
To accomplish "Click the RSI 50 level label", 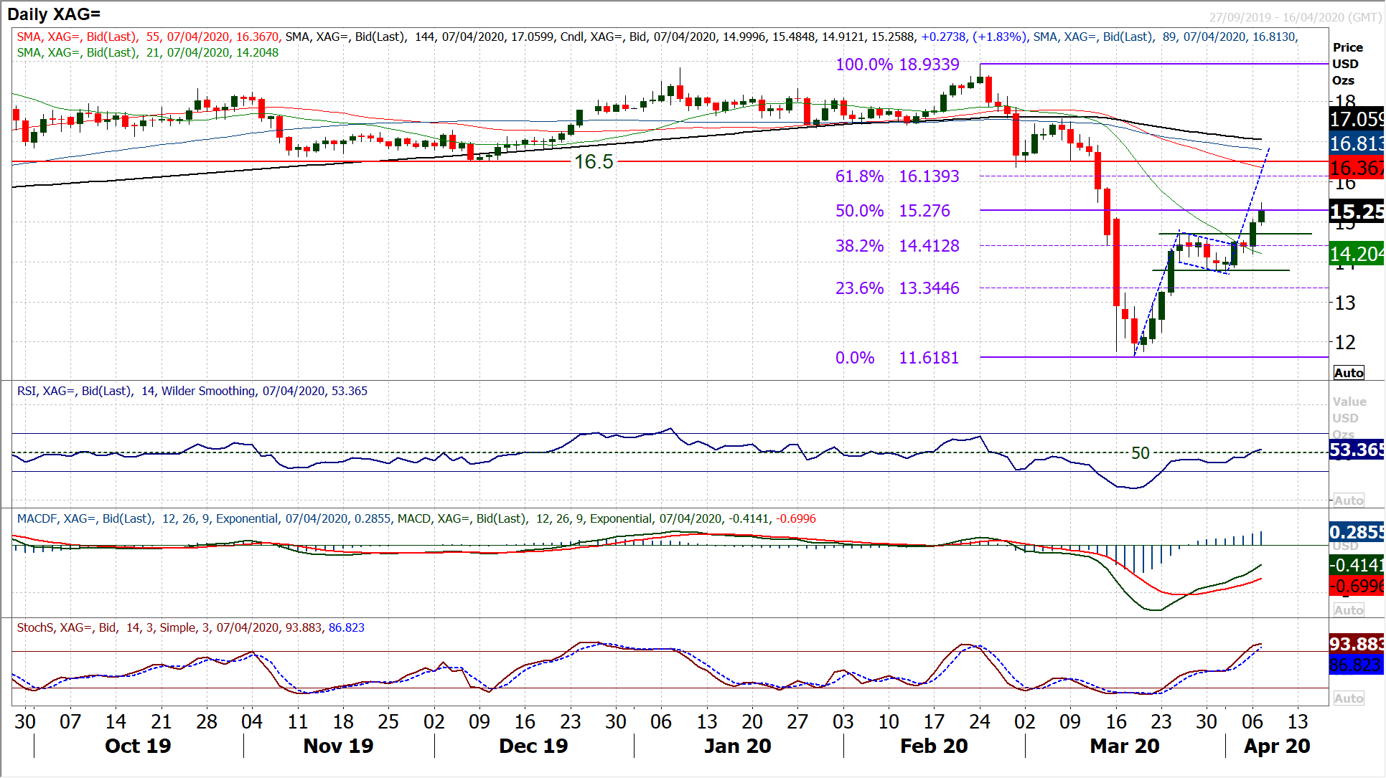I will (1141, 453).
